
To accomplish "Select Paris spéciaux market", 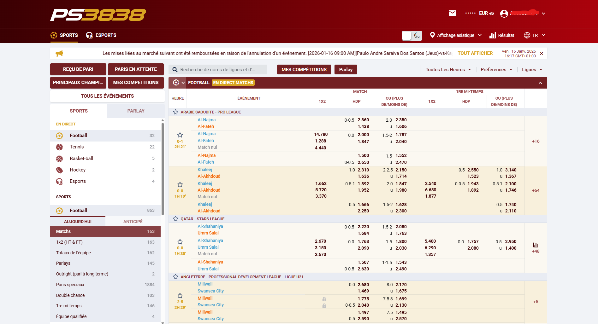I will point(105,285).
